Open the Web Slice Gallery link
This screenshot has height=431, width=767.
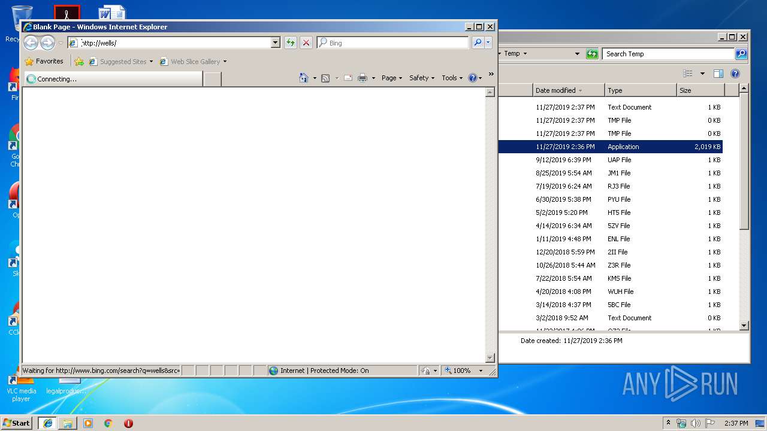(x=193, y=61)
